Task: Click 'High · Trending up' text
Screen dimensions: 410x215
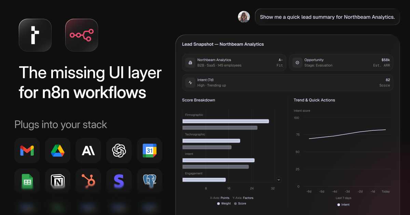Action: 211,85
